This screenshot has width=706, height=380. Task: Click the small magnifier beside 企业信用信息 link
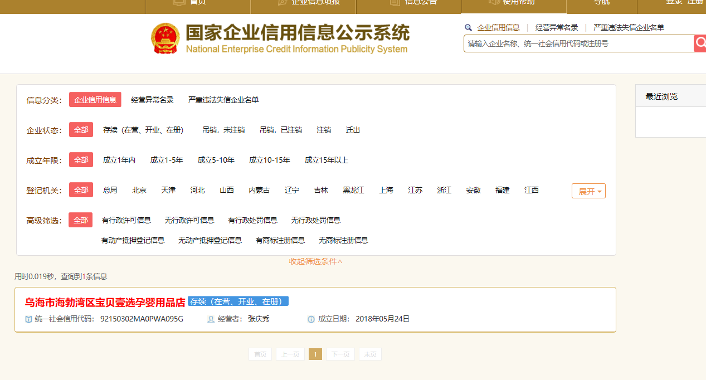pyautogui.click(x=468, y=27)
